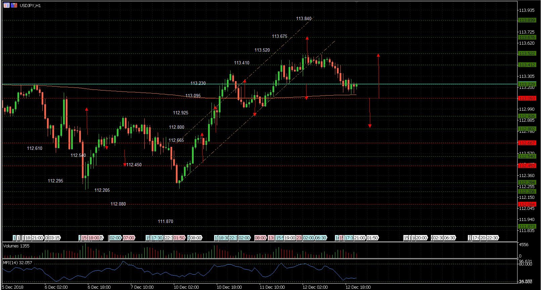
Task: Click the red up arrowhead below 113.675 label
Action: 307,38
